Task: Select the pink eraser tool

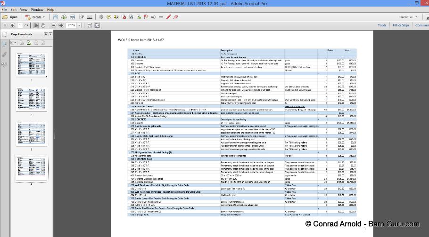Action: tap(176, 17)
